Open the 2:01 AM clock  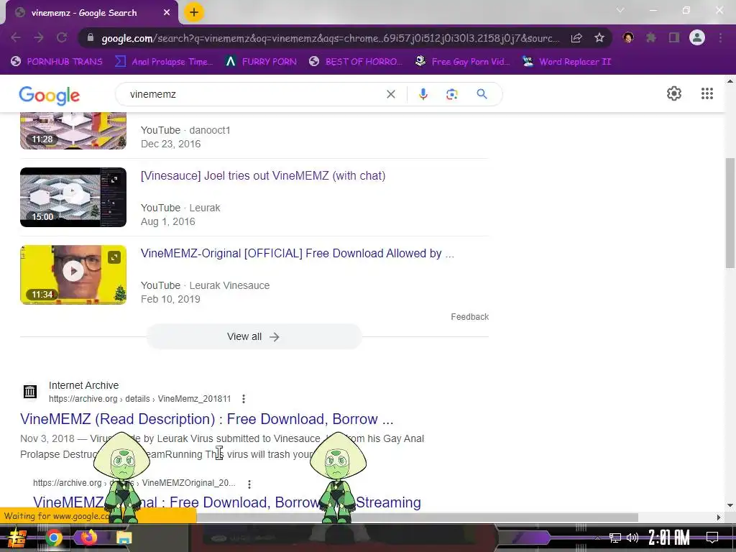click(x=669, y=538)
